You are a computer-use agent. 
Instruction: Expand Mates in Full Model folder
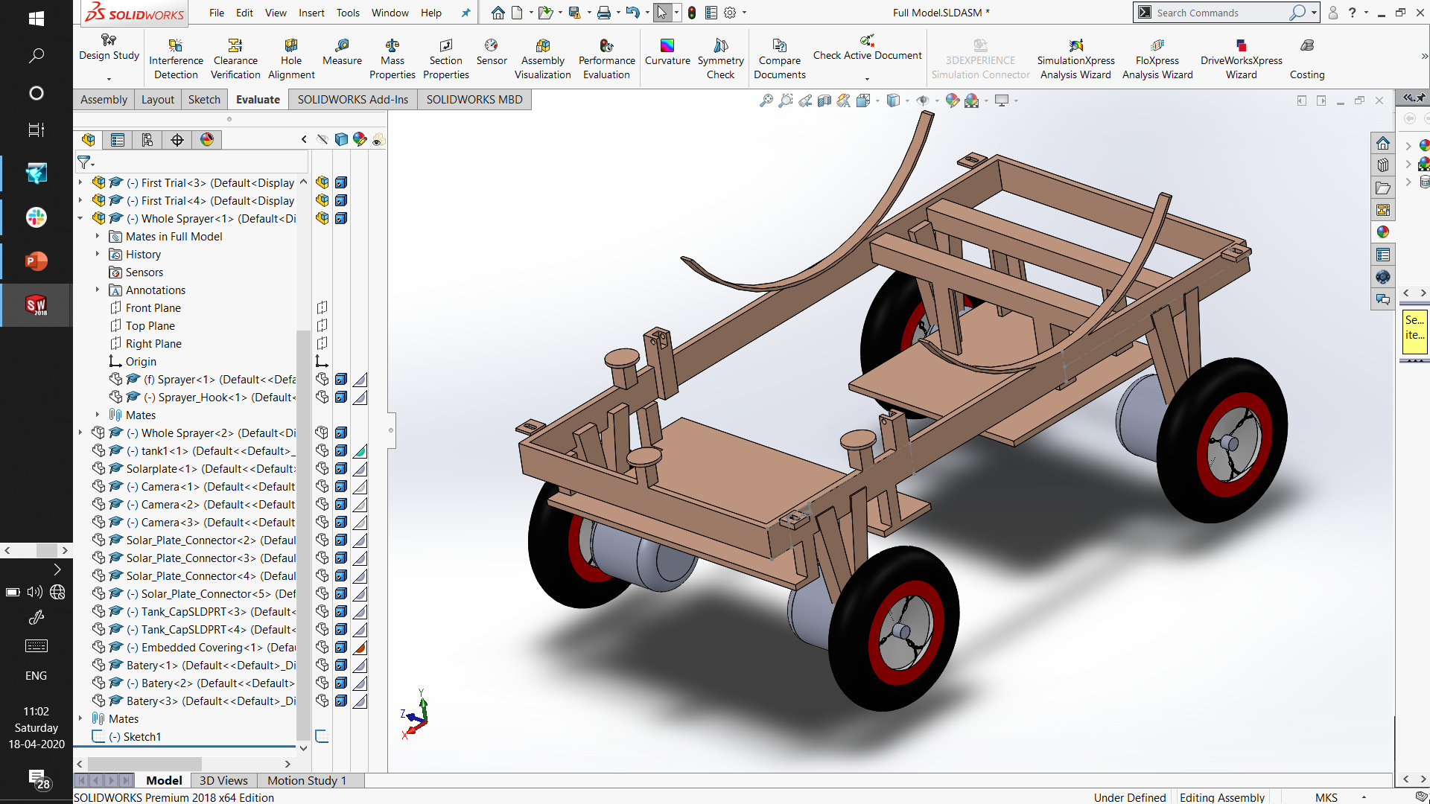point(98,237)
